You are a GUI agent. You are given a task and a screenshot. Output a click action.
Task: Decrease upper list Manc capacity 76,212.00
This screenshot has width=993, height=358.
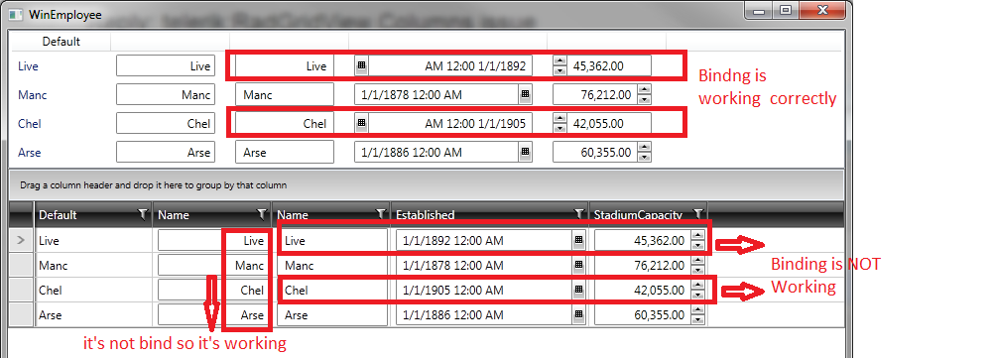645,99
